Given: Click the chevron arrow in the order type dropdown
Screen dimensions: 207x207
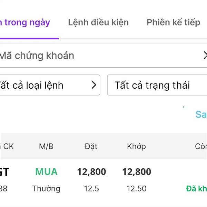Looking at the screenshot, I should click(x=93, y=85).
